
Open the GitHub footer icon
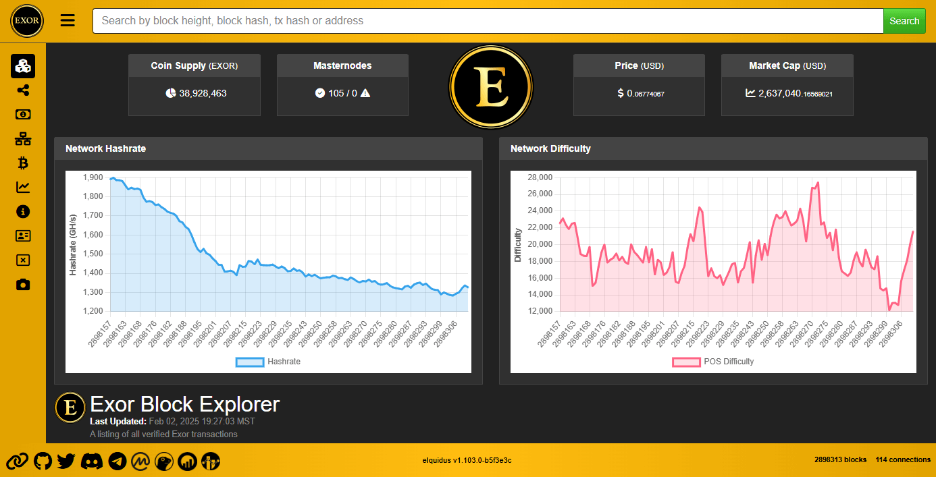pyautogui.click(x=43, y=461)
